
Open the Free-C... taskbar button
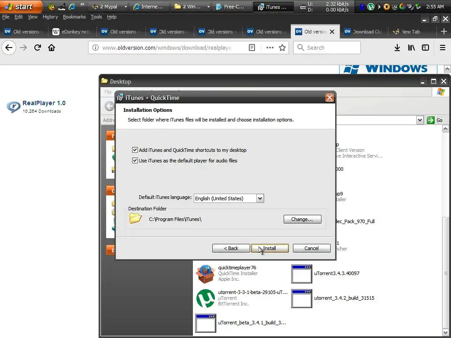point(232,7)
